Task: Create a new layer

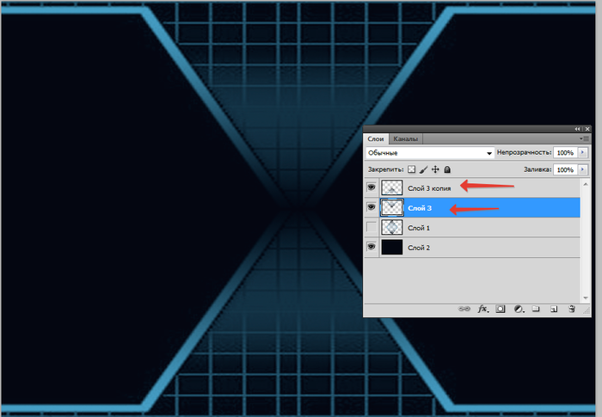Action: point(554,309)
